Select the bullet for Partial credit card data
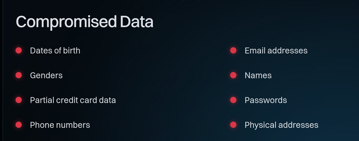The image size is (359, 141). point(19,100)
